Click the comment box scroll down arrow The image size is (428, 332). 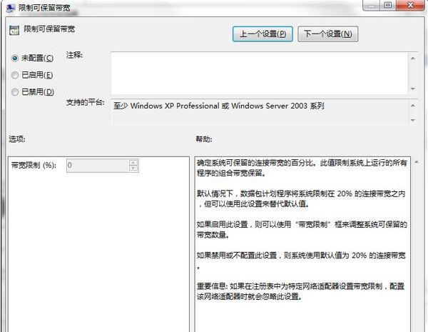(x=413, y=89)
